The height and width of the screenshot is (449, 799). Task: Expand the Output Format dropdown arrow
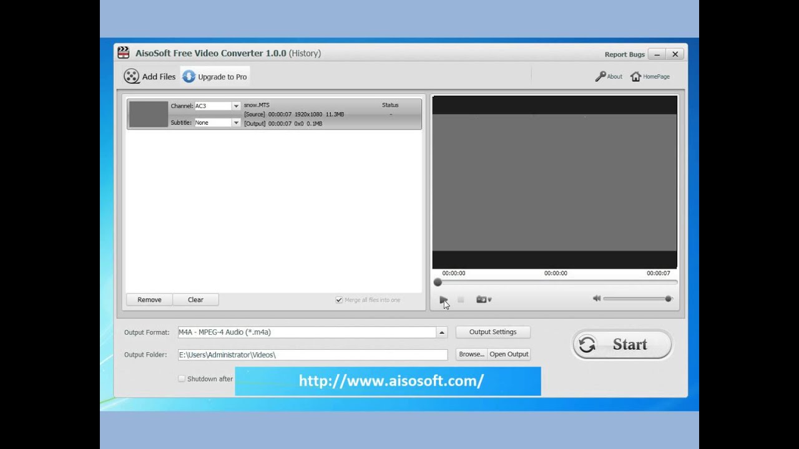442,332
